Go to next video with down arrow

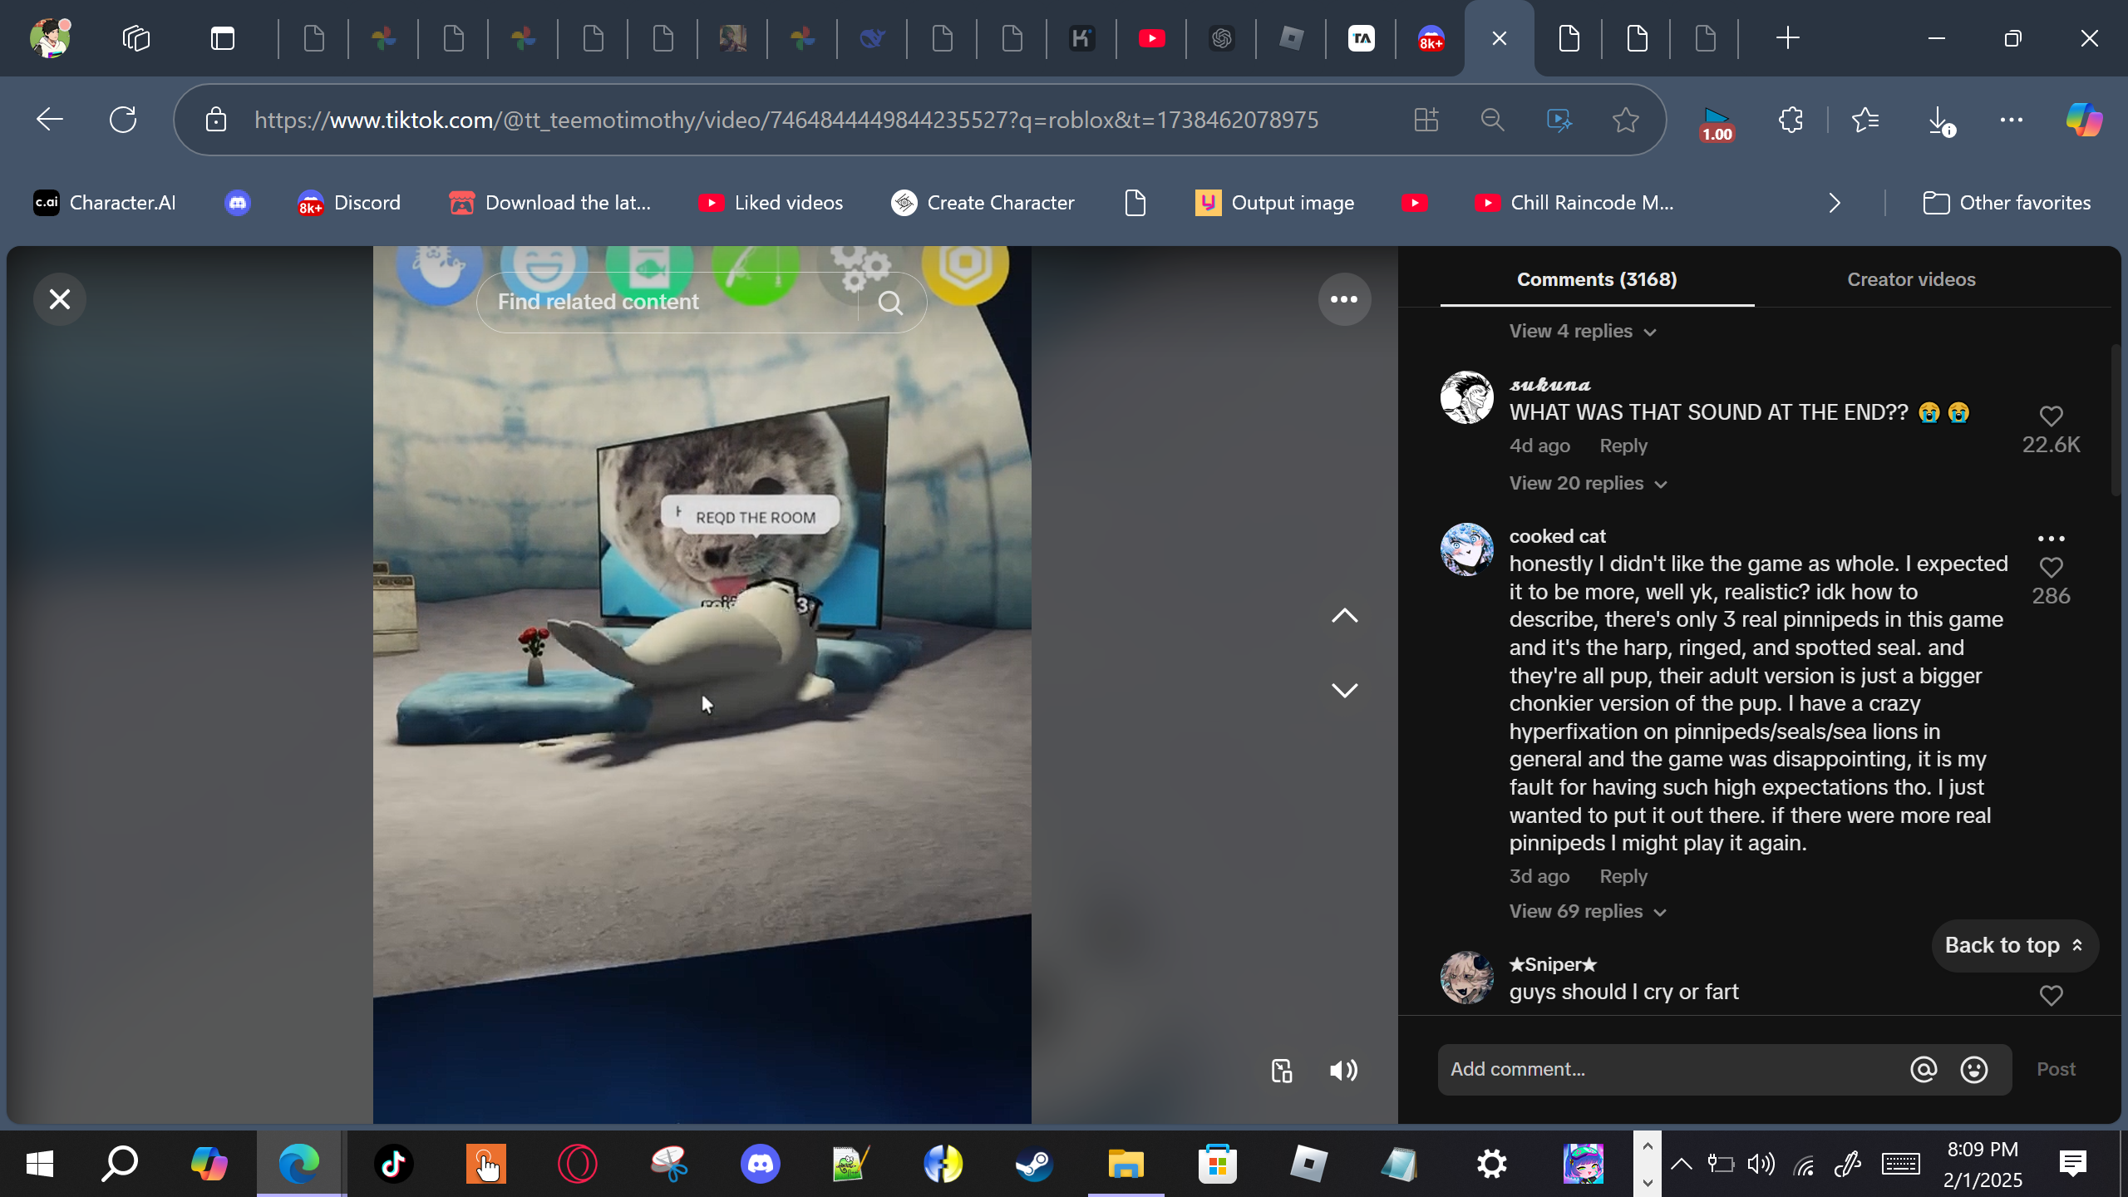click(x=1344, y=690)
